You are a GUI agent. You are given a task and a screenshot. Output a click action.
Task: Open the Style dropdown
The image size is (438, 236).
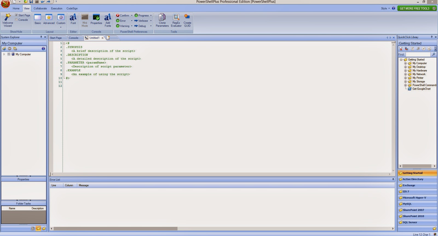(385, 8)
